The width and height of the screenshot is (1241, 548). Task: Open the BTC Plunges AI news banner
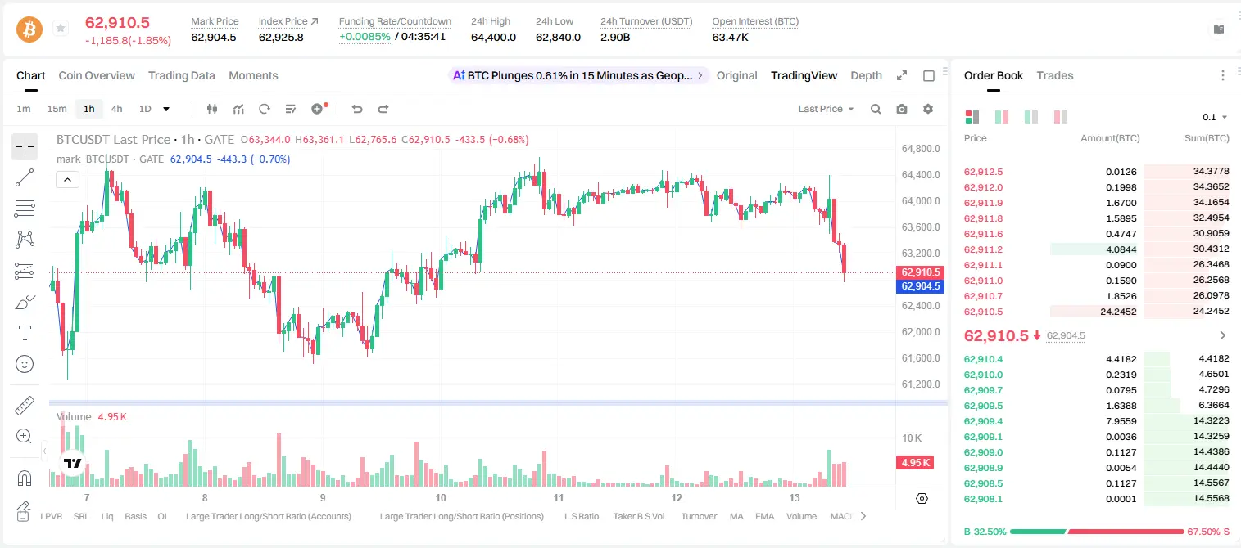click(x=578, y=75)
